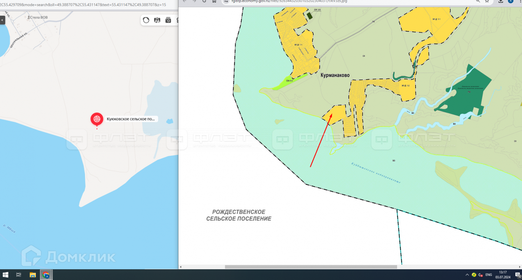This screenshot has width=522, height=280.
Task: Click the zoom magnifier in address bar
Action: 478,1
